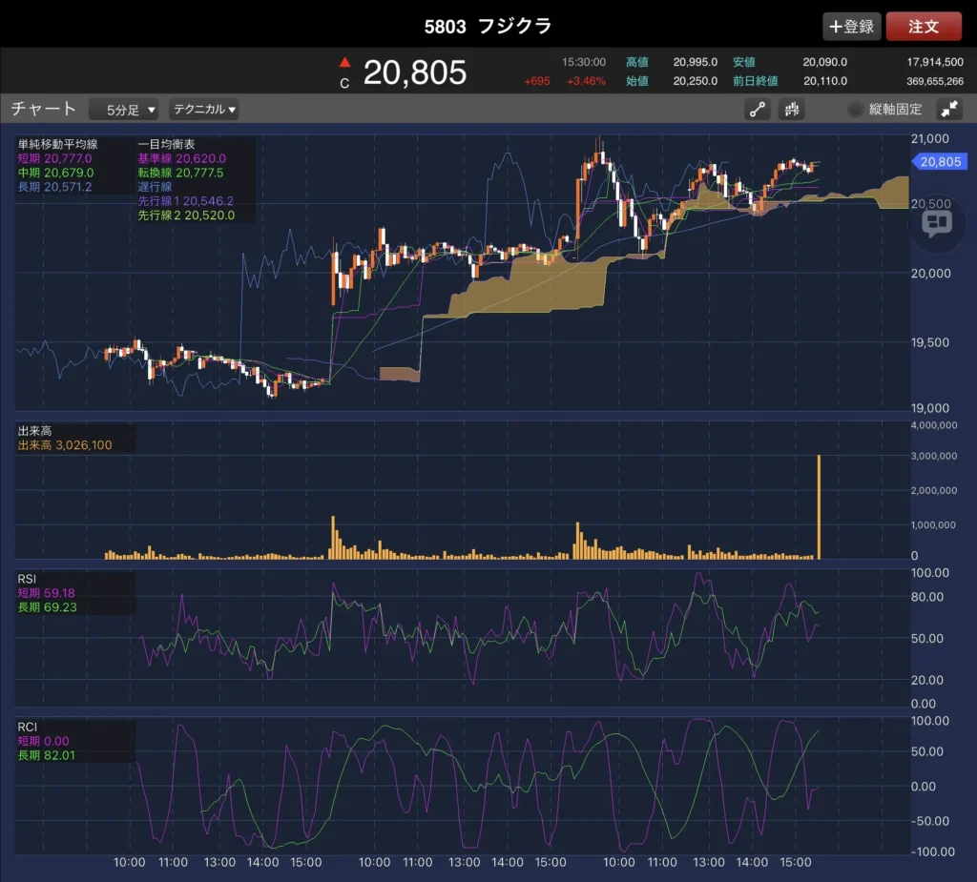This screenshot has height=882, width=977.
Task: Open the chat bubble help icon
Action: point(938,224)
